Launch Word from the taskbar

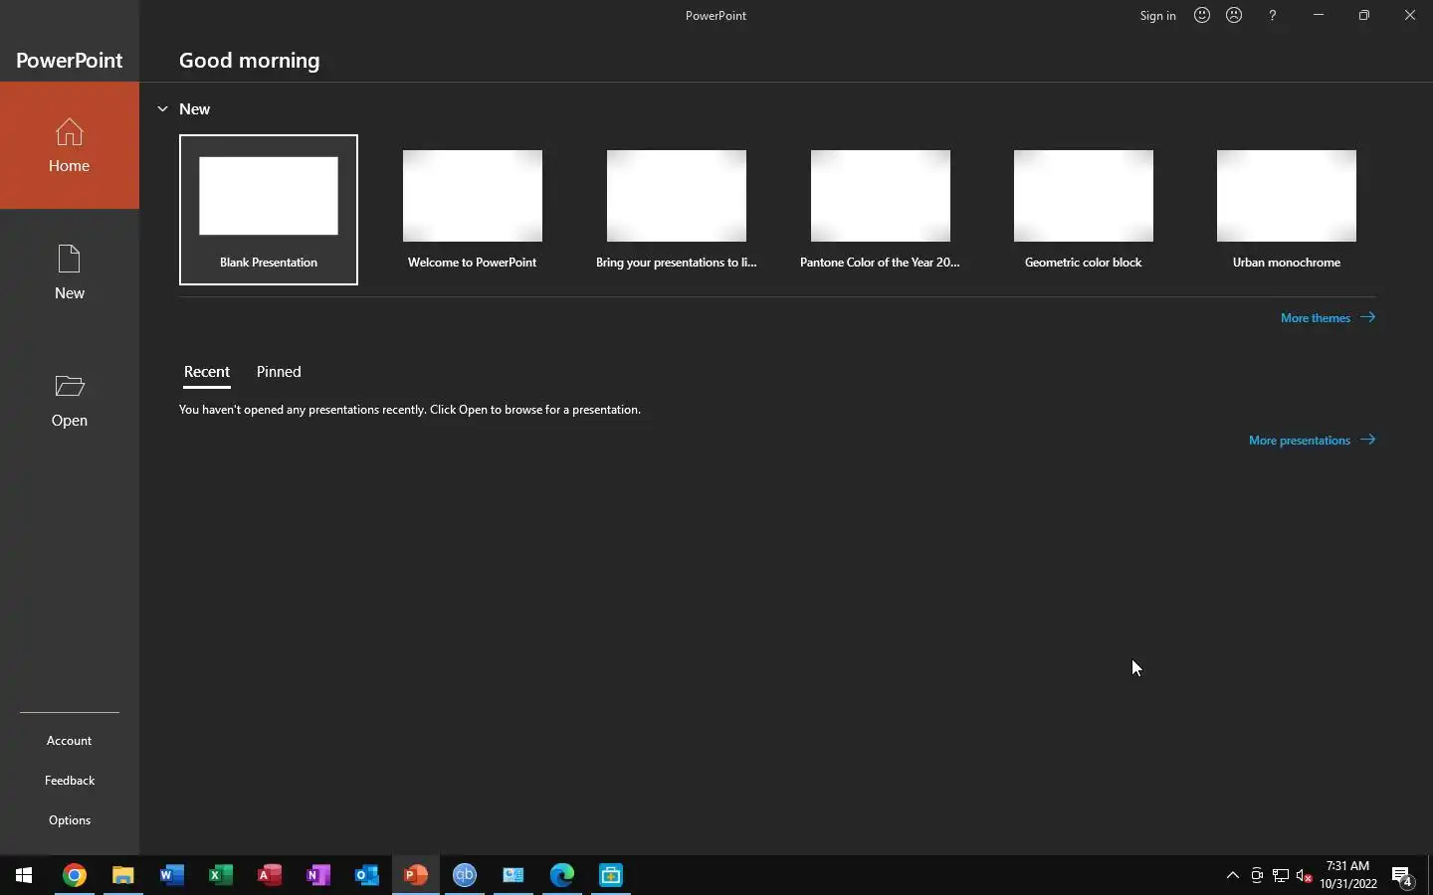pyautogui.click(x=172, y=875)
